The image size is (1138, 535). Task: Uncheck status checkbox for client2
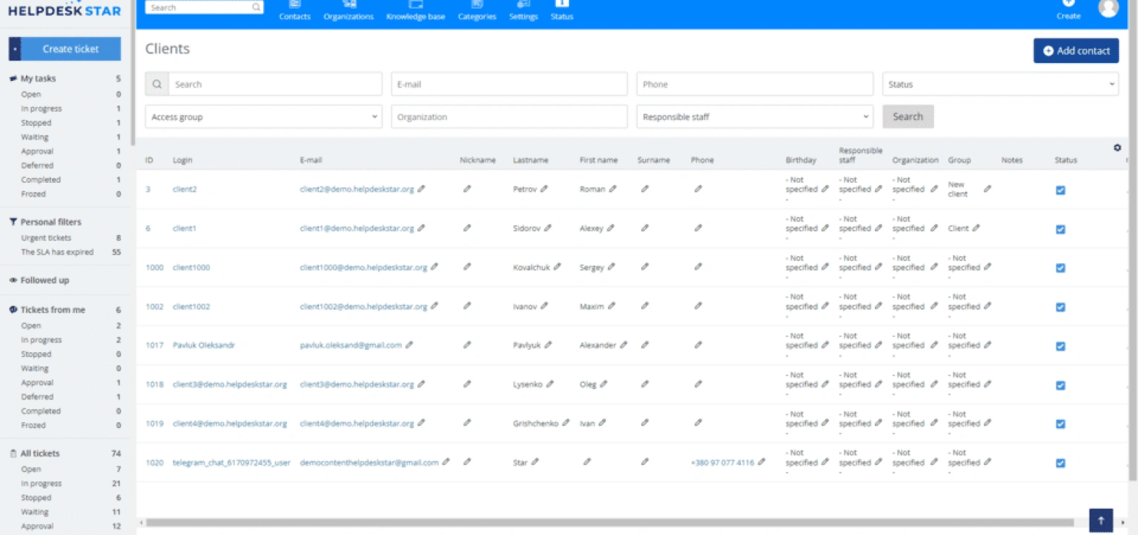click(x=1060, y=190)
